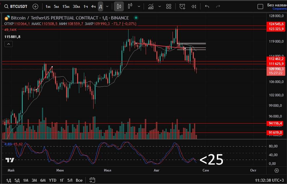Open the Indicators chart icon
Image resolution: width=287 pixels, height=184 pixels.
151,6
